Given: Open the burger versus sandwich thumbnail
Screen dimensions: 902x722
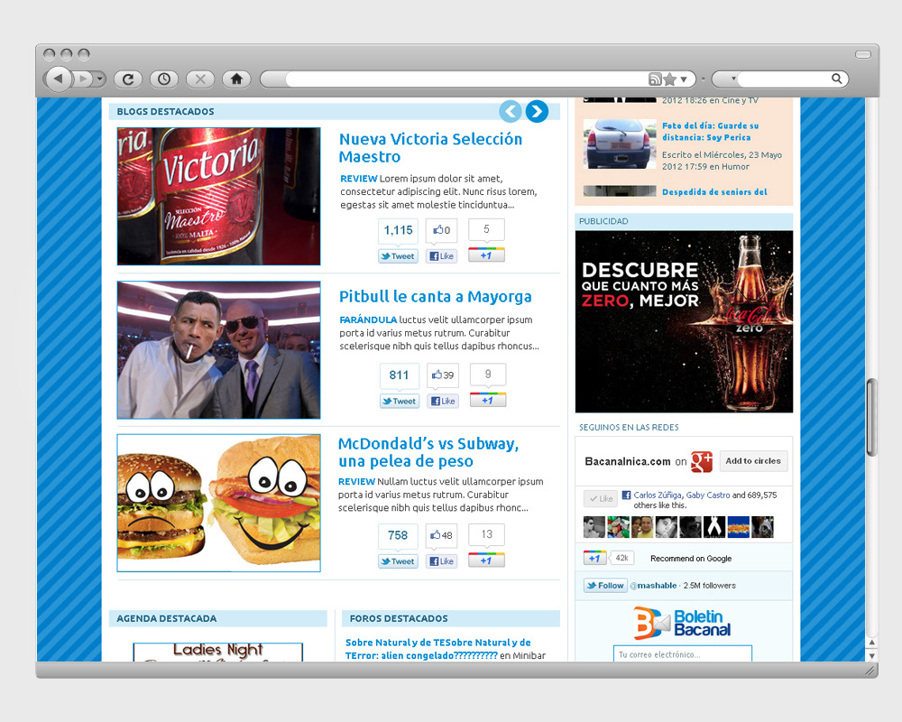Looking at the screenshot, I should click(218, 503).
